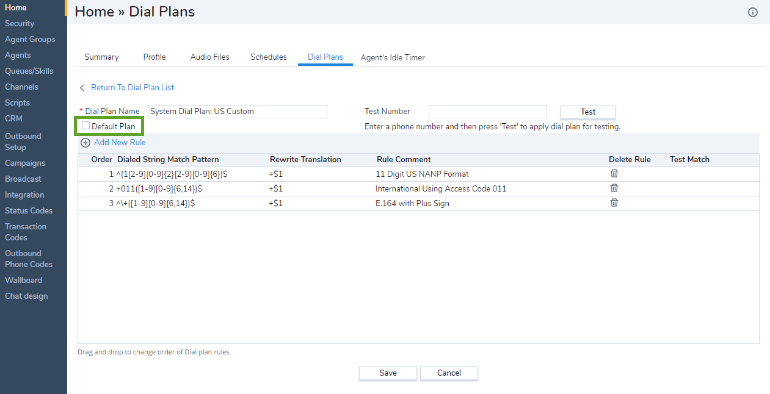Open Chat design in the sidebar

click(x=26, y=296)
